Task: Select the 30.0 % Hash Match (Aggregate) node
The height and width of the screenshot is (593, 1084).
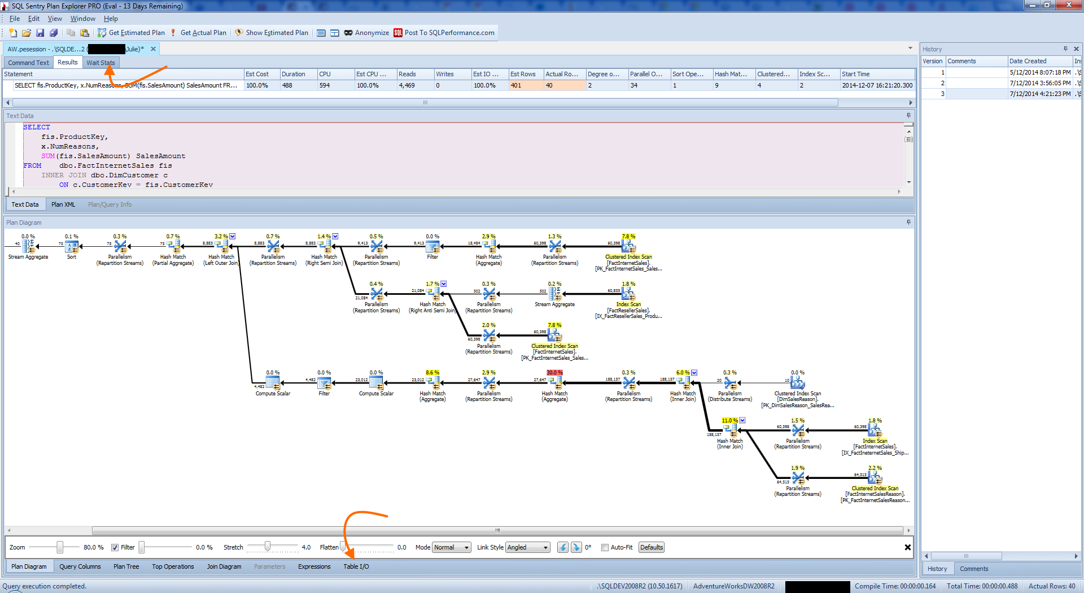Action: [554, 385]
